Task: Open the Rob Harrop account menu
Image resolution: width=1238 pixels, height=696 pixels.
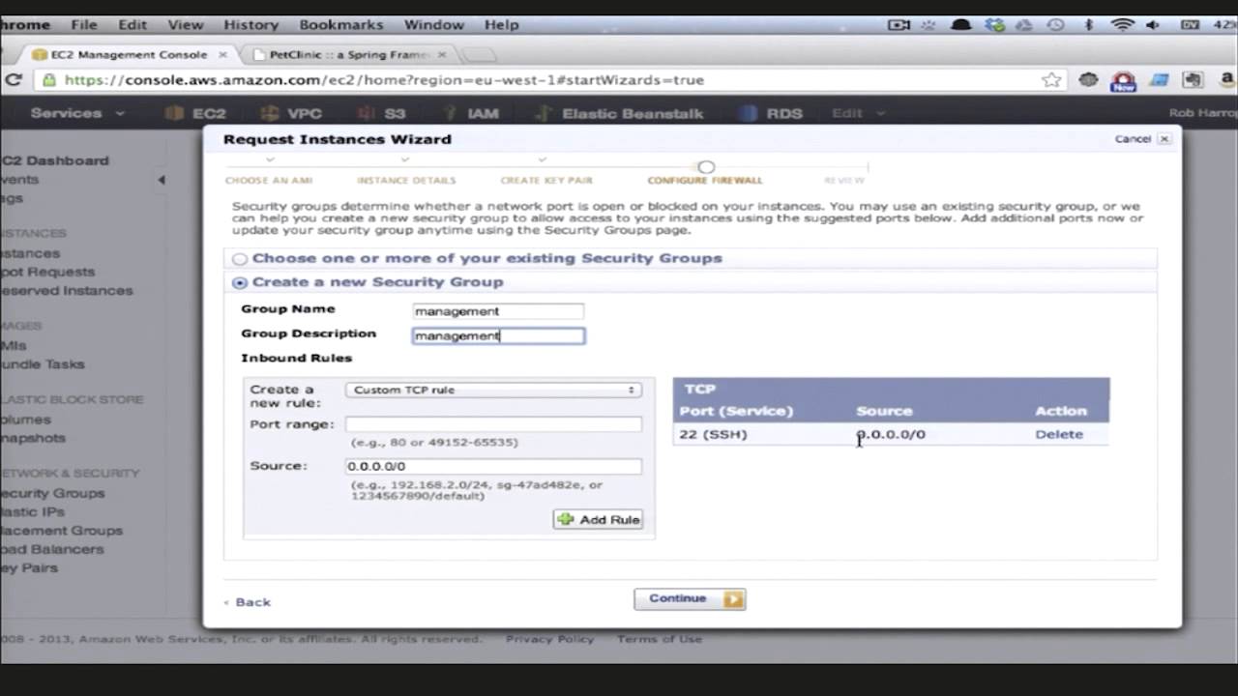Action: click(1202, 113)
